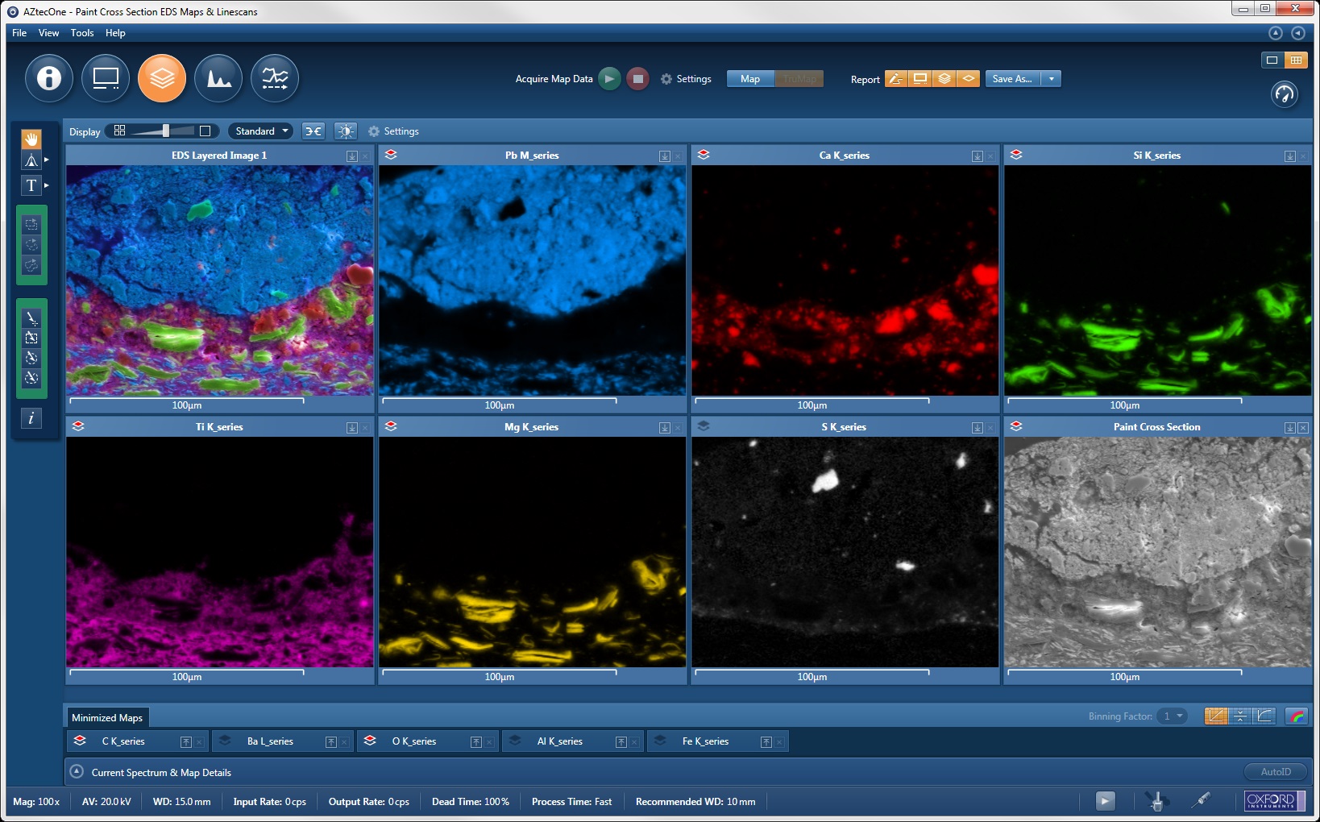Open the Binning Factor dropdown
The height and width of the screenshot is (822, 1320).
click(x=1172, y=716)
